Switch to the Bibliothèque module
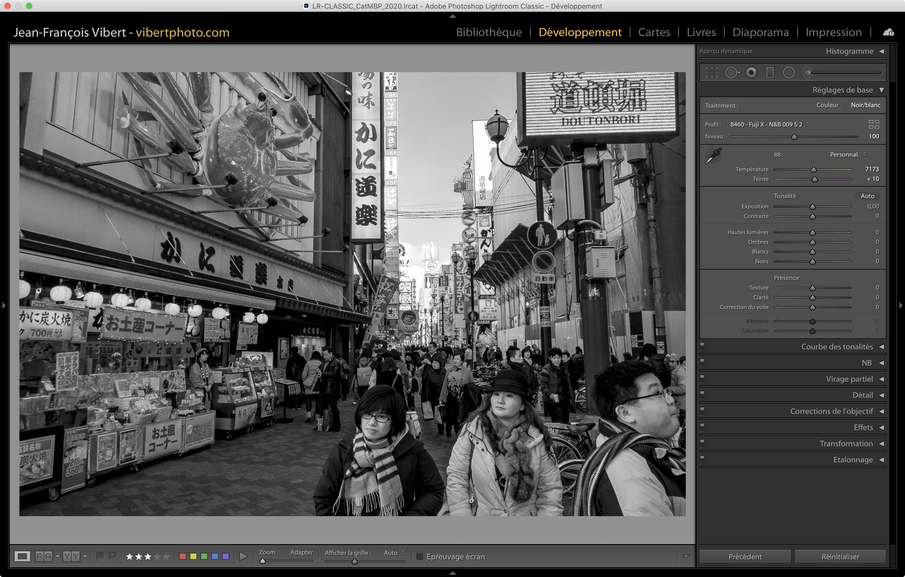 pyautogui.click(x=489, y=32)
